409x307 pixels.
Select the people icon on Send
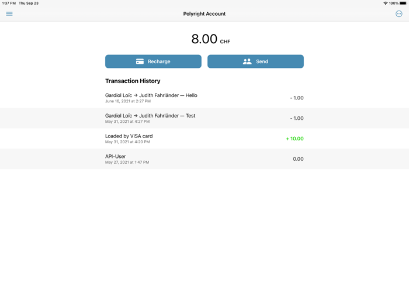pyautogui.click(x=247, y=61)
